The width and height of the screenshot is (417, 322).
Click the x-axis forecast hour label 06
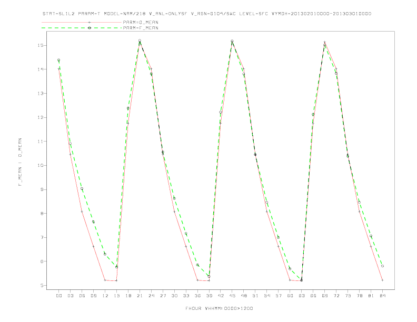(x=82, y=296)
